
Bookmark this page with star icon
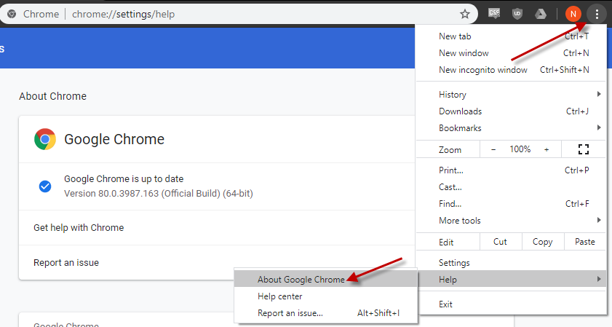click(465, 14)
